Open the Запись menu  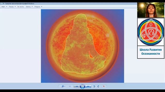pyautogui.click(x=28, y=7)
